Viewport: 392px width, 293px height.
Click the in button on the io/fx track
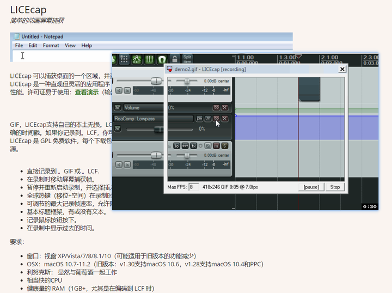pyautogui.click(x=127, y=165)
